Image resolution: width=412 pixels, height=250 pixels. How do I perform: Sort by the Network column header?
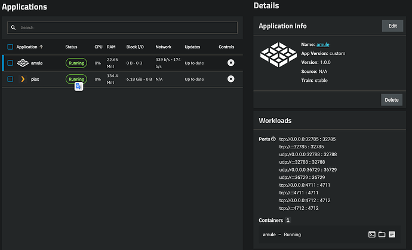pyautogui.click(x=163, y=47)
